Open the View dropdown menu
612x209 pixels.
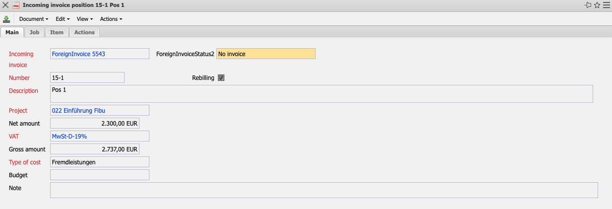[x=85, y=19]
